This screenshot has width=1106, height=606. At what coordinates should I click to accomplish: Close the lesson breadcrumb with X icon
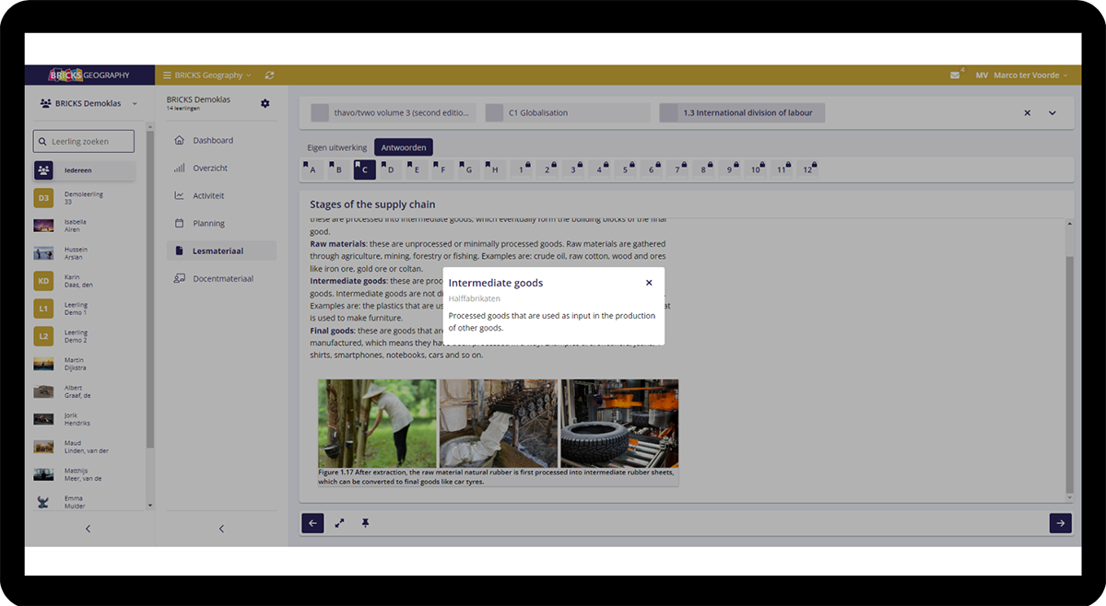(x=1028, y=113)
